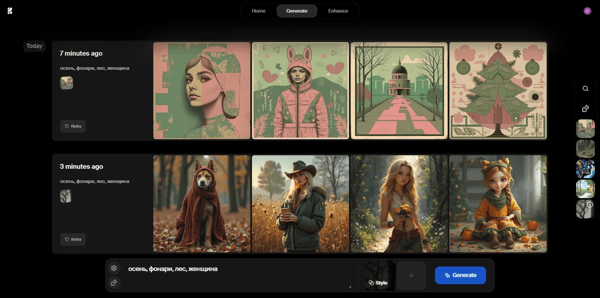Open the Christmas tree illustration image
Viewport: 600px width, 298px height.
point(498,91)
